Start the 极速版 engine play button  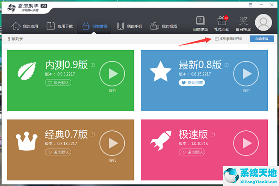[x=246, y=143]
